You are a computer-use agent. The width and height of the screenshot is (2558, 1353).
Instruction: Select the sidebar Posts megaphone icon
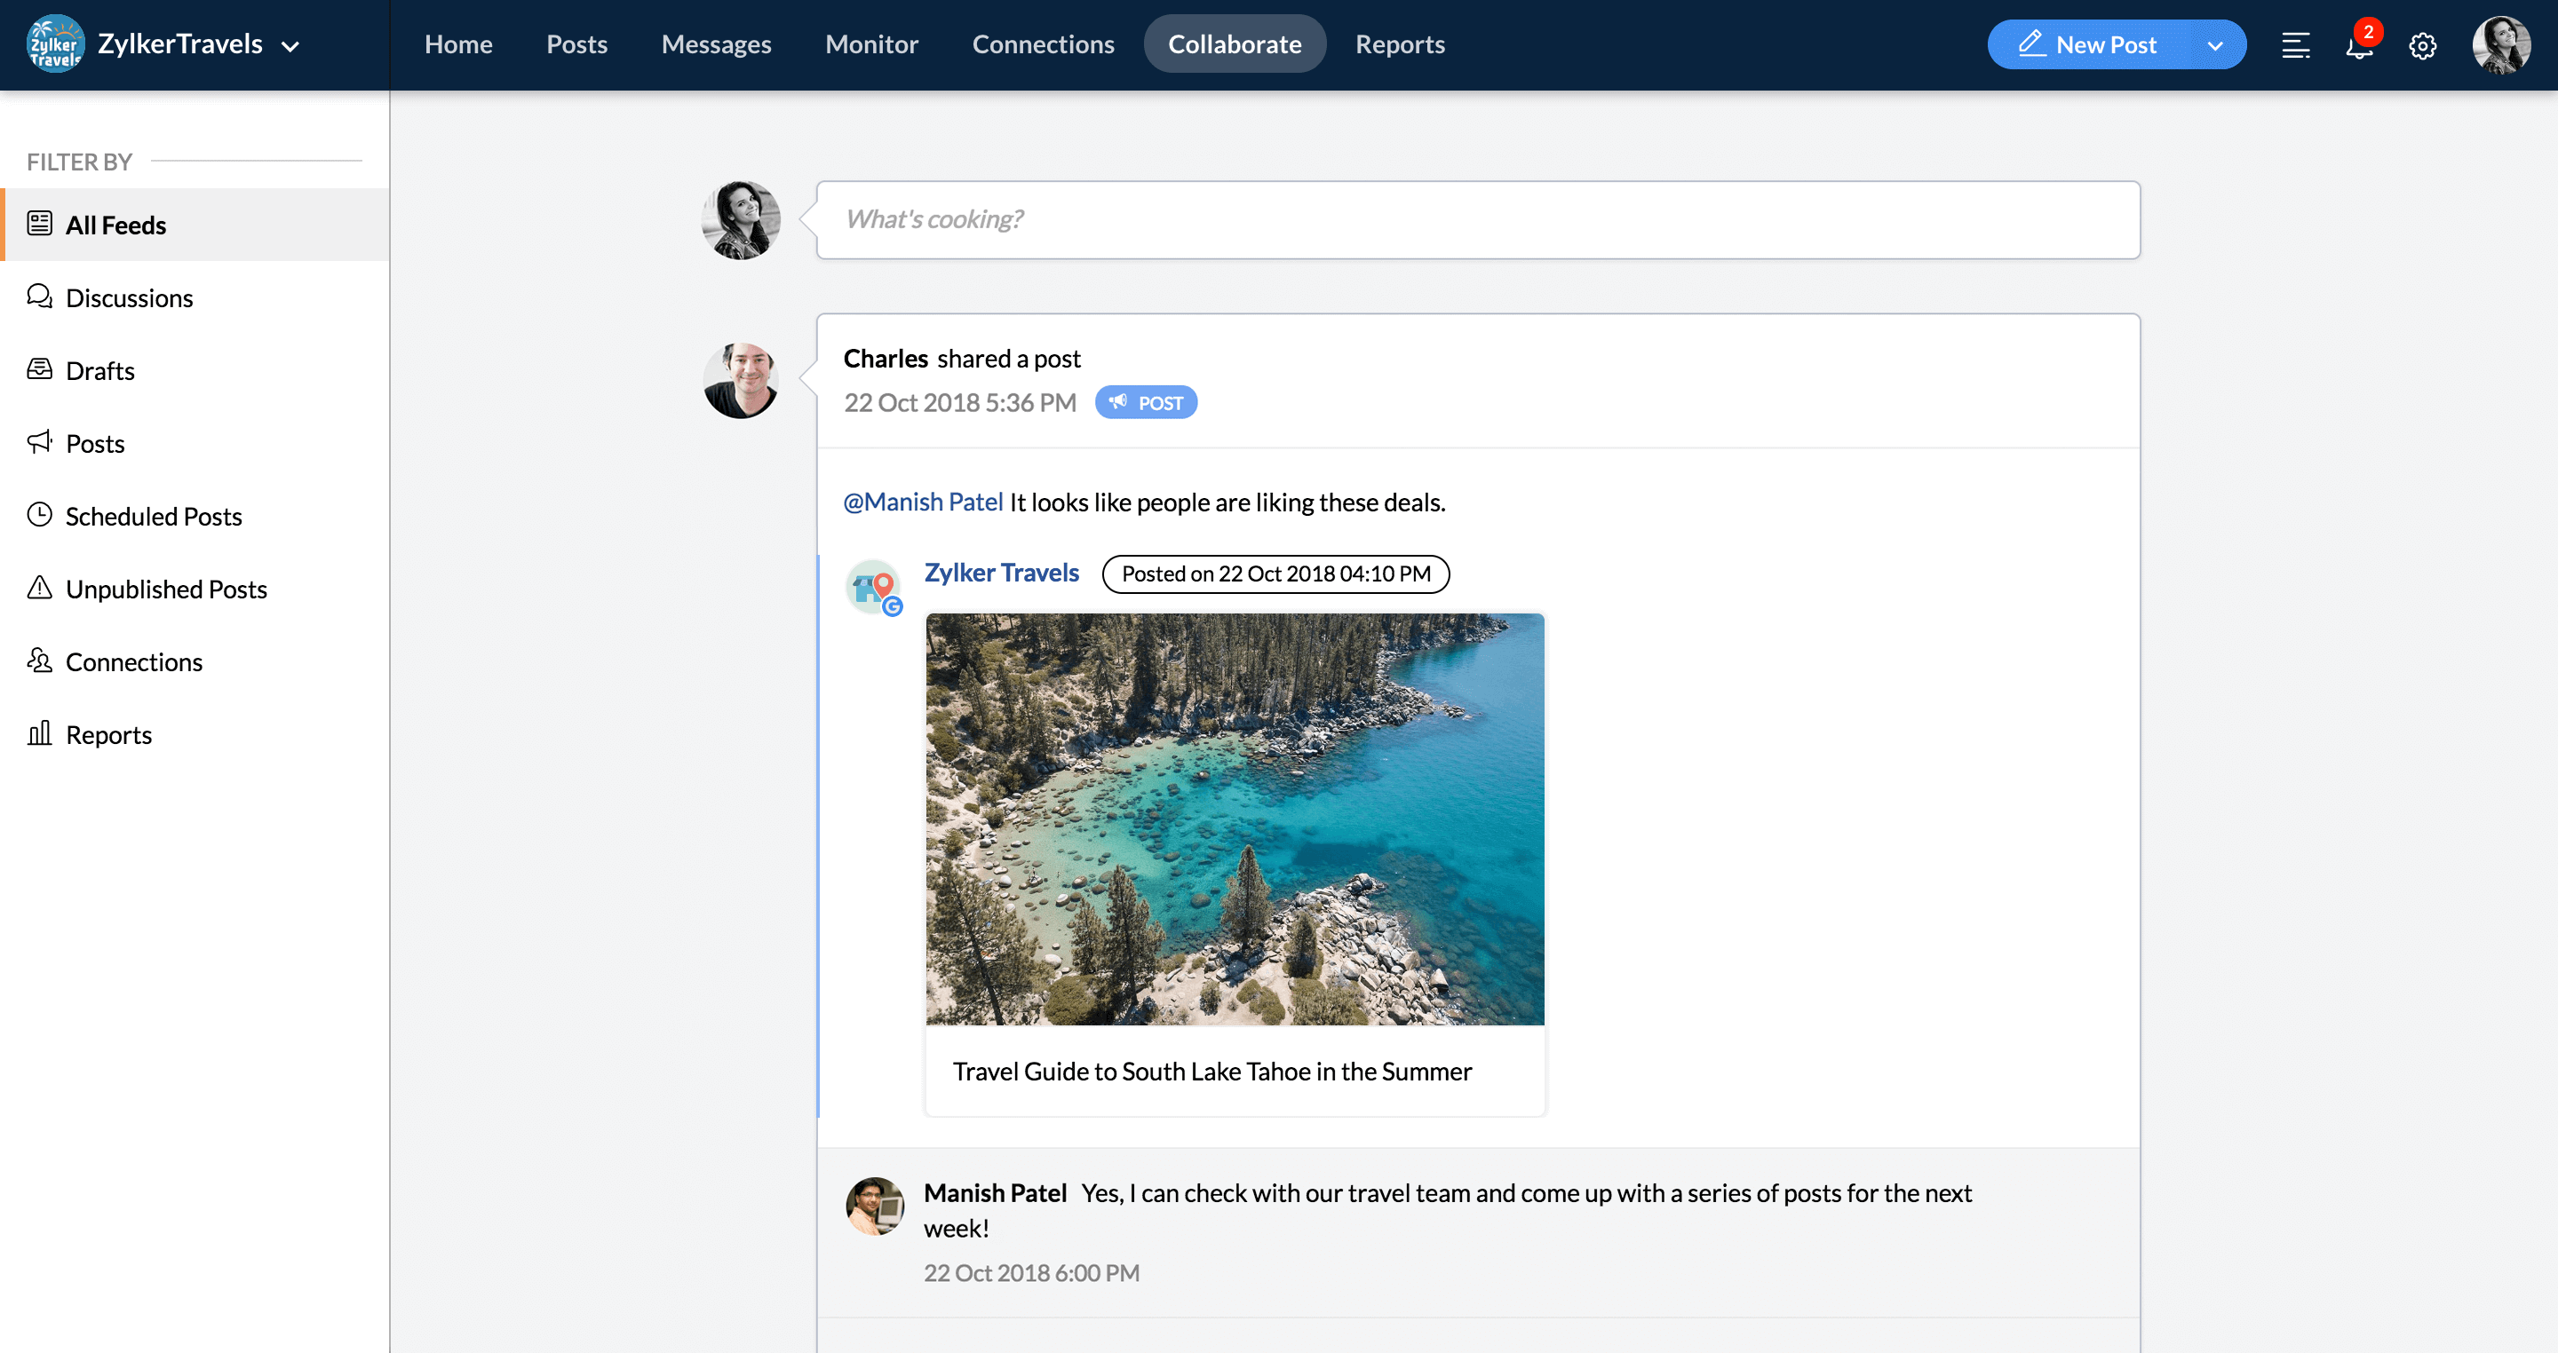point(40,442)
